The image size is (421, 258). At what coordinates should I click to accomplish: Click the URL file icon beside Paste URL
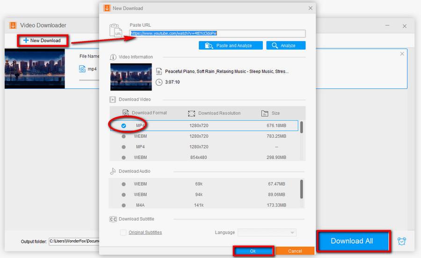(116, 30)
